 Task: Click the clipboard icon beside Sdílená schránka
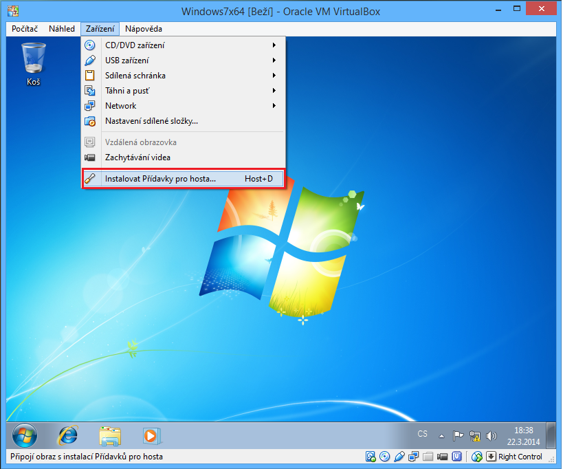point(90,76)
